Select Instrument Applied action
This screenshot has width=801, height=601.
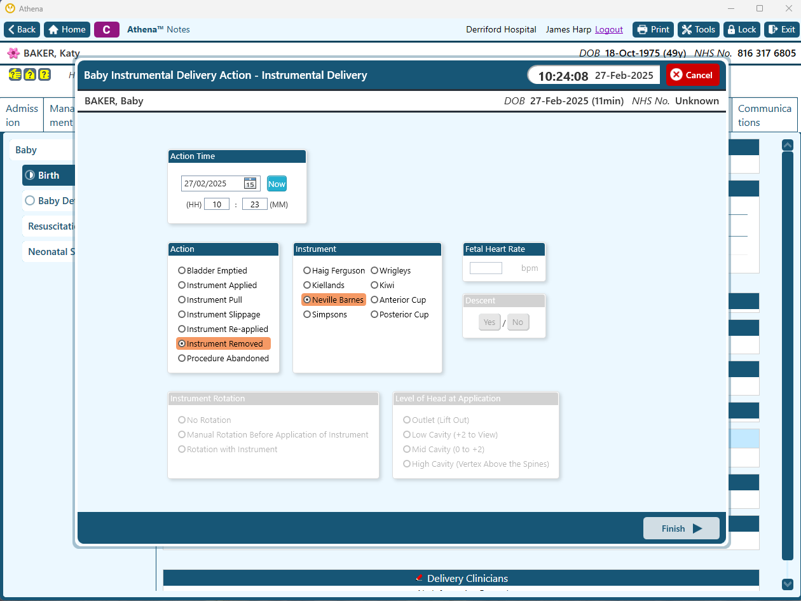coord(217,285)
